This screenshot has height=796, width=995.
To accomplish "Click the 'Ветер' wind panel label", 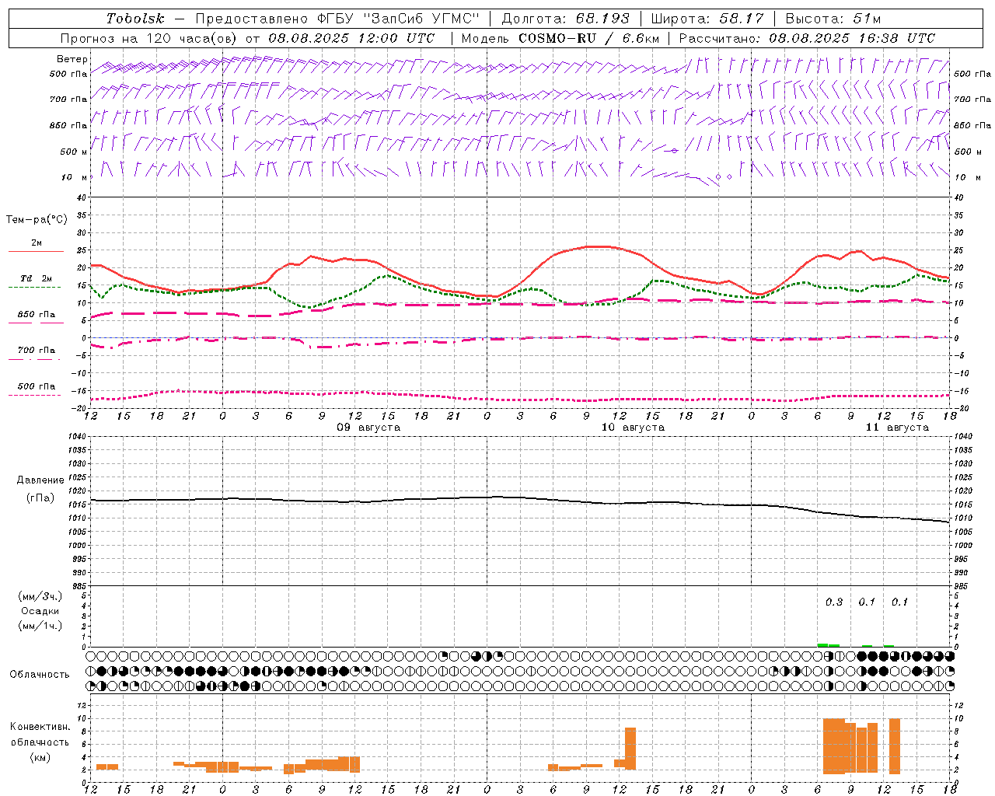I will (x=72, y=59).
